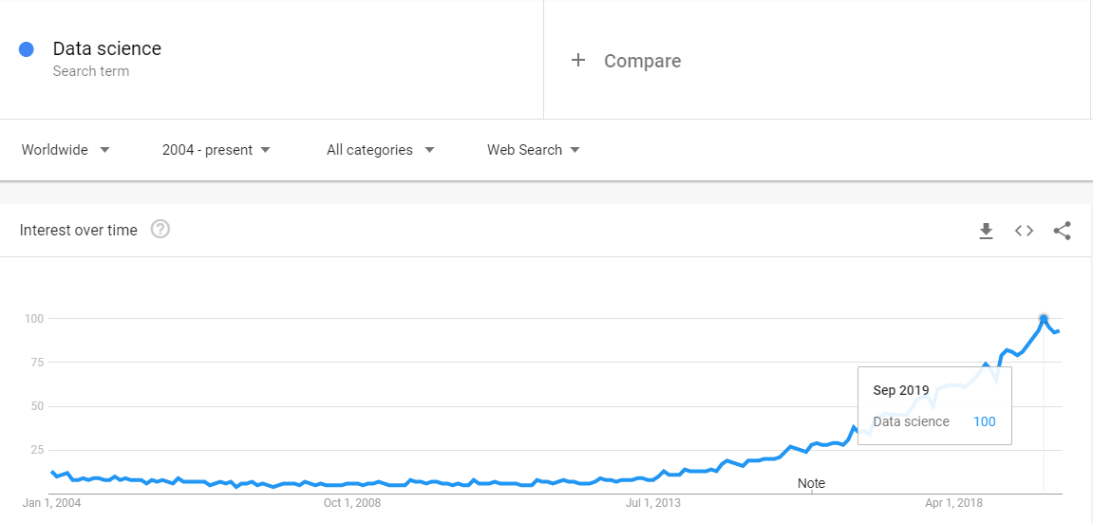Open the 2004 - present date range dropdown
Image resolution: width=1093 pixels, height=523 pixels.
point(217,150)
